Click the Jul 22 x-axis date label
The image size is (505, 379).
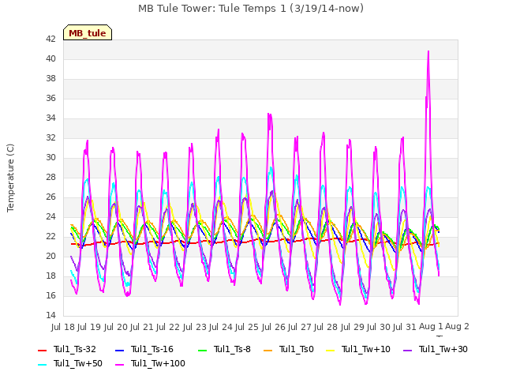pos(168,327)
